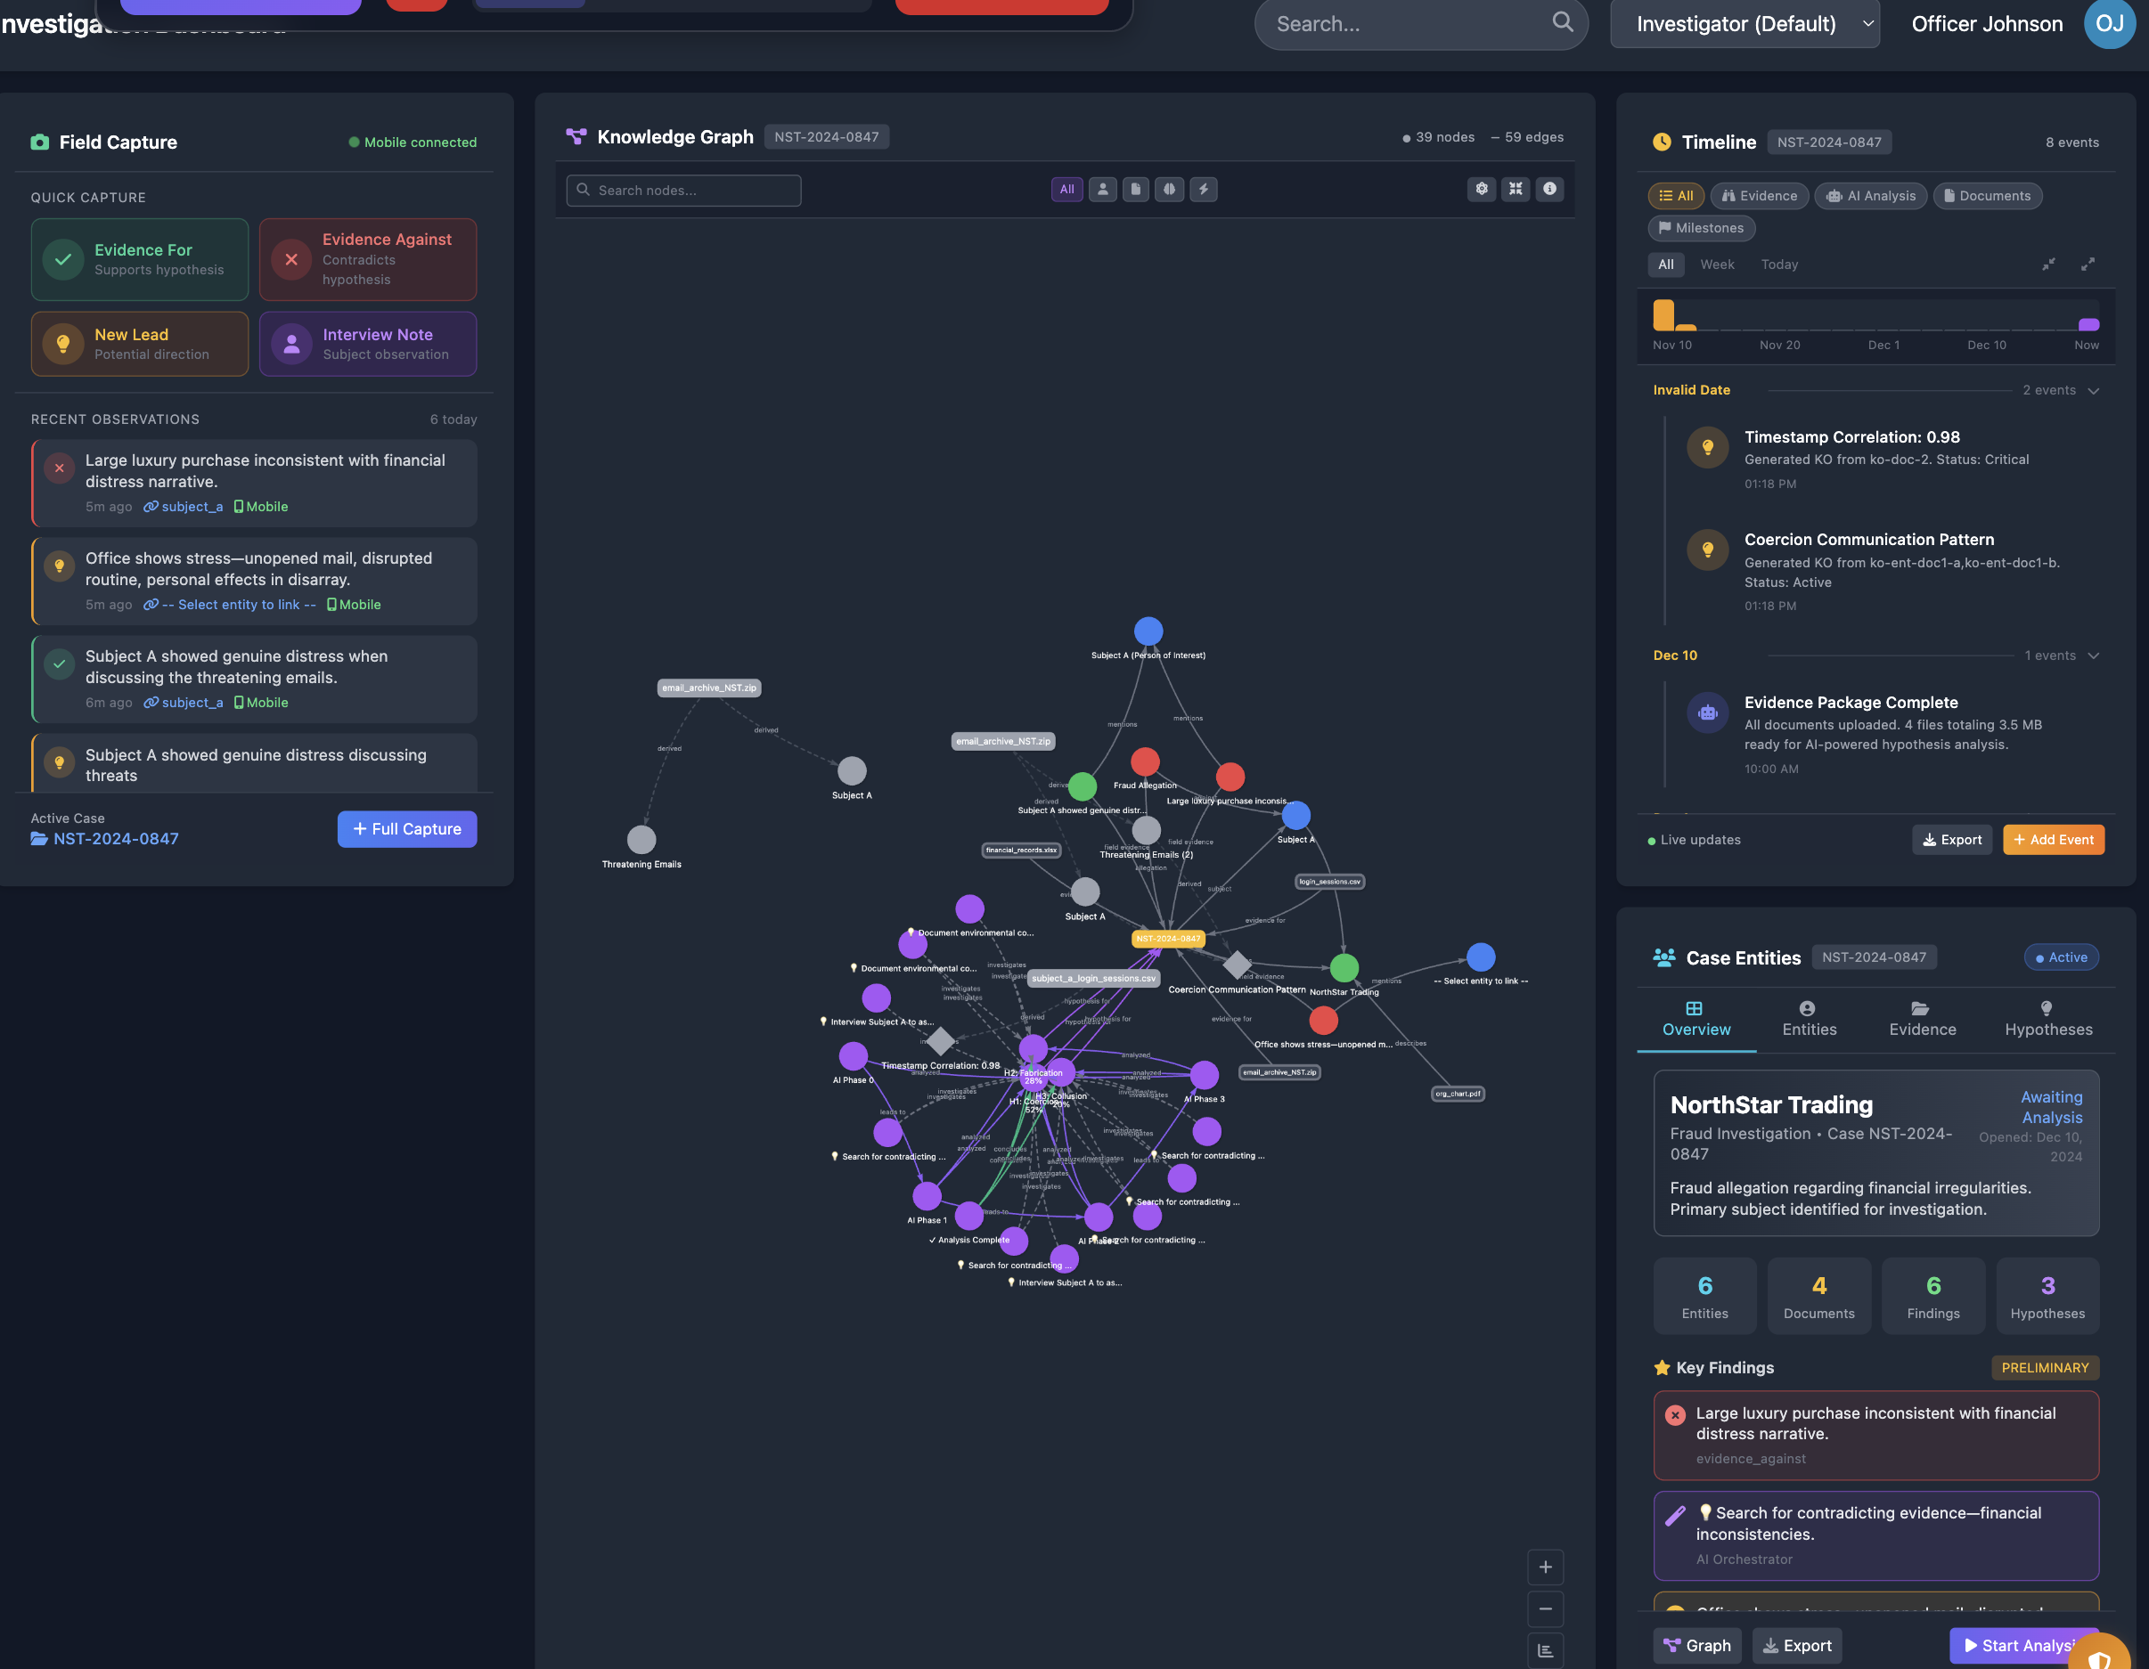Image resolution: width=2149 pixels, height=1669 pixels.
Task: Click the Interview Note quick capture button
Action: click(368, 345)
